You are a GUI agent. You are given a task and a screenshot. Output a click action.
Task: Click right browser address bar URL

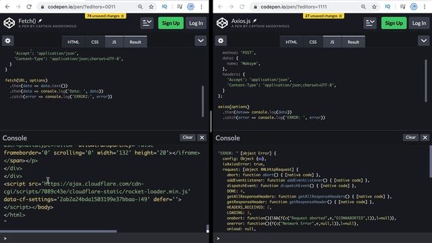tap(294, 7)
